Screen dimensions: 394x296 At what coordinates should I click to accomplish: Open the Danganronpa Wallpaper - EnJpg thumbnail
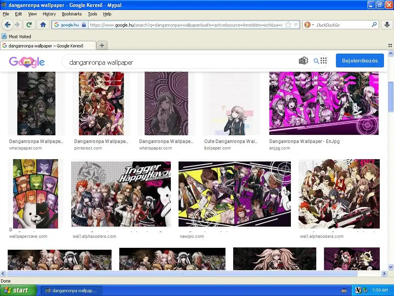tap(324, 103)
